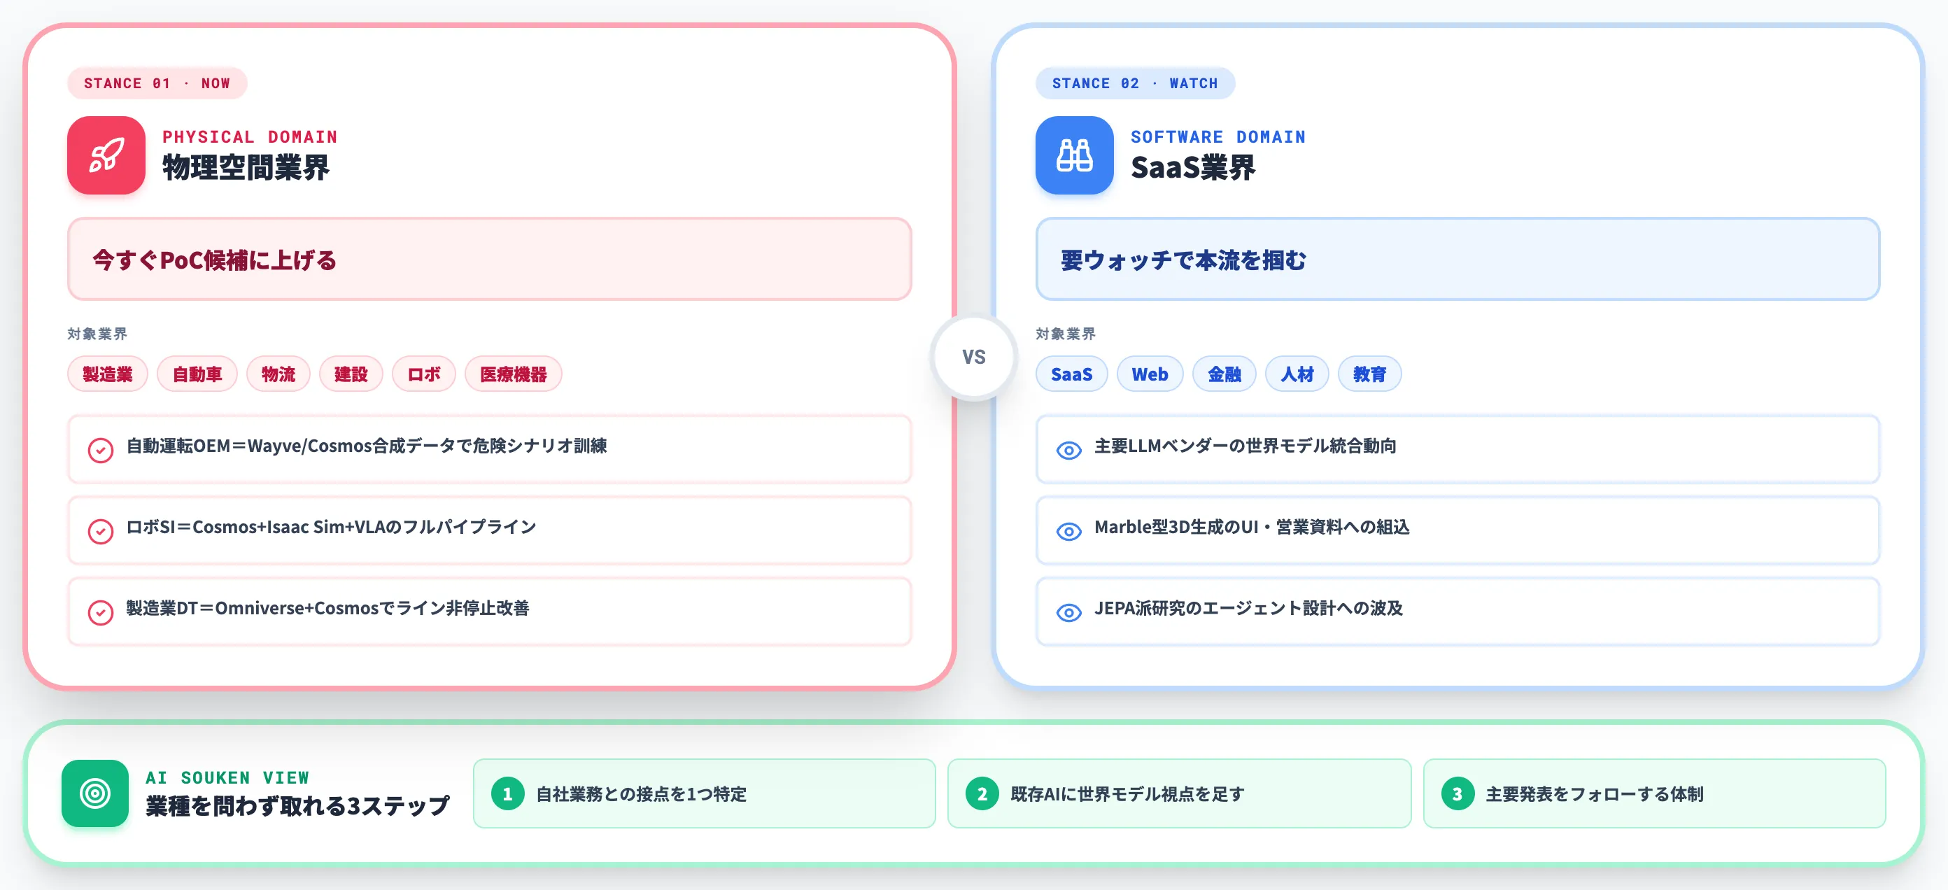1948x890 pixels.
Task: Click the green step number 2 circle
Action: [982, 794]
